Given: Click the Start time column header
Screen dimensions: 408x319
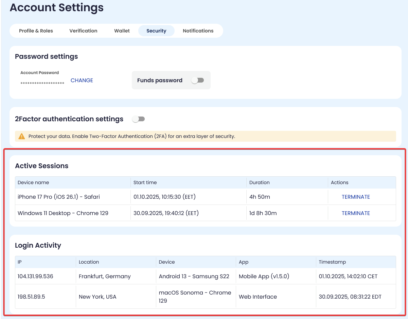Looking at the screenshot, I should [x=145, y=182].
